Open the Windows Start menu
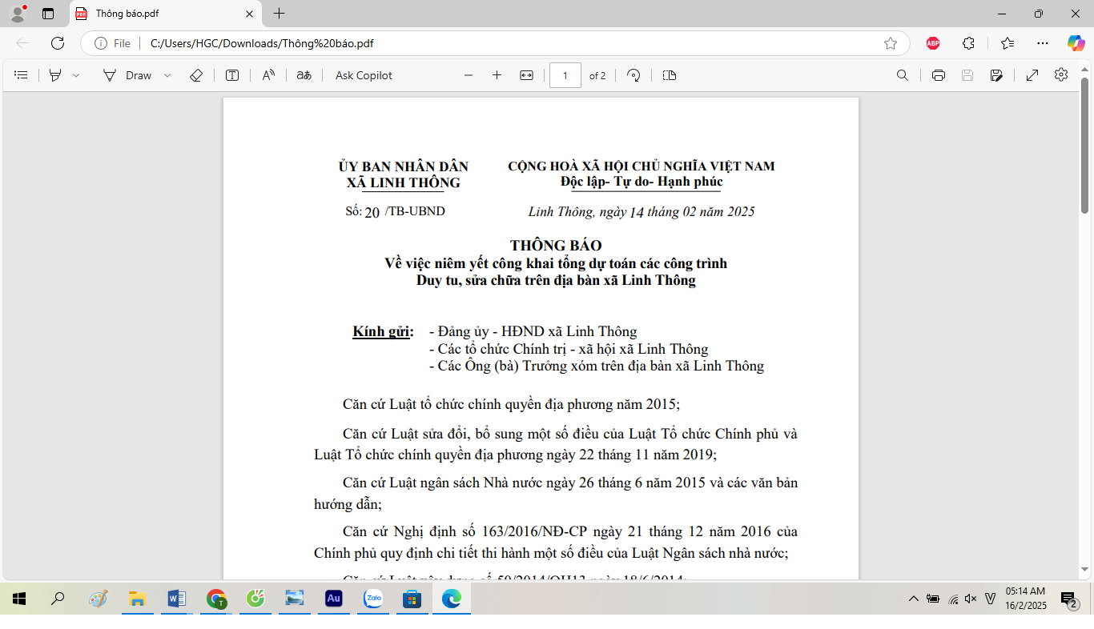The width and height of the screenshot is (1094, 629). tap(19, 599)
